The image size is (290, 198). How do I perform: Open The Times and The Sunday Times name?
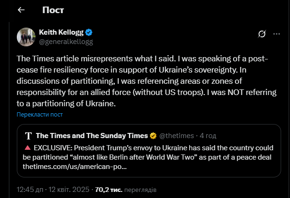(92, 136)
